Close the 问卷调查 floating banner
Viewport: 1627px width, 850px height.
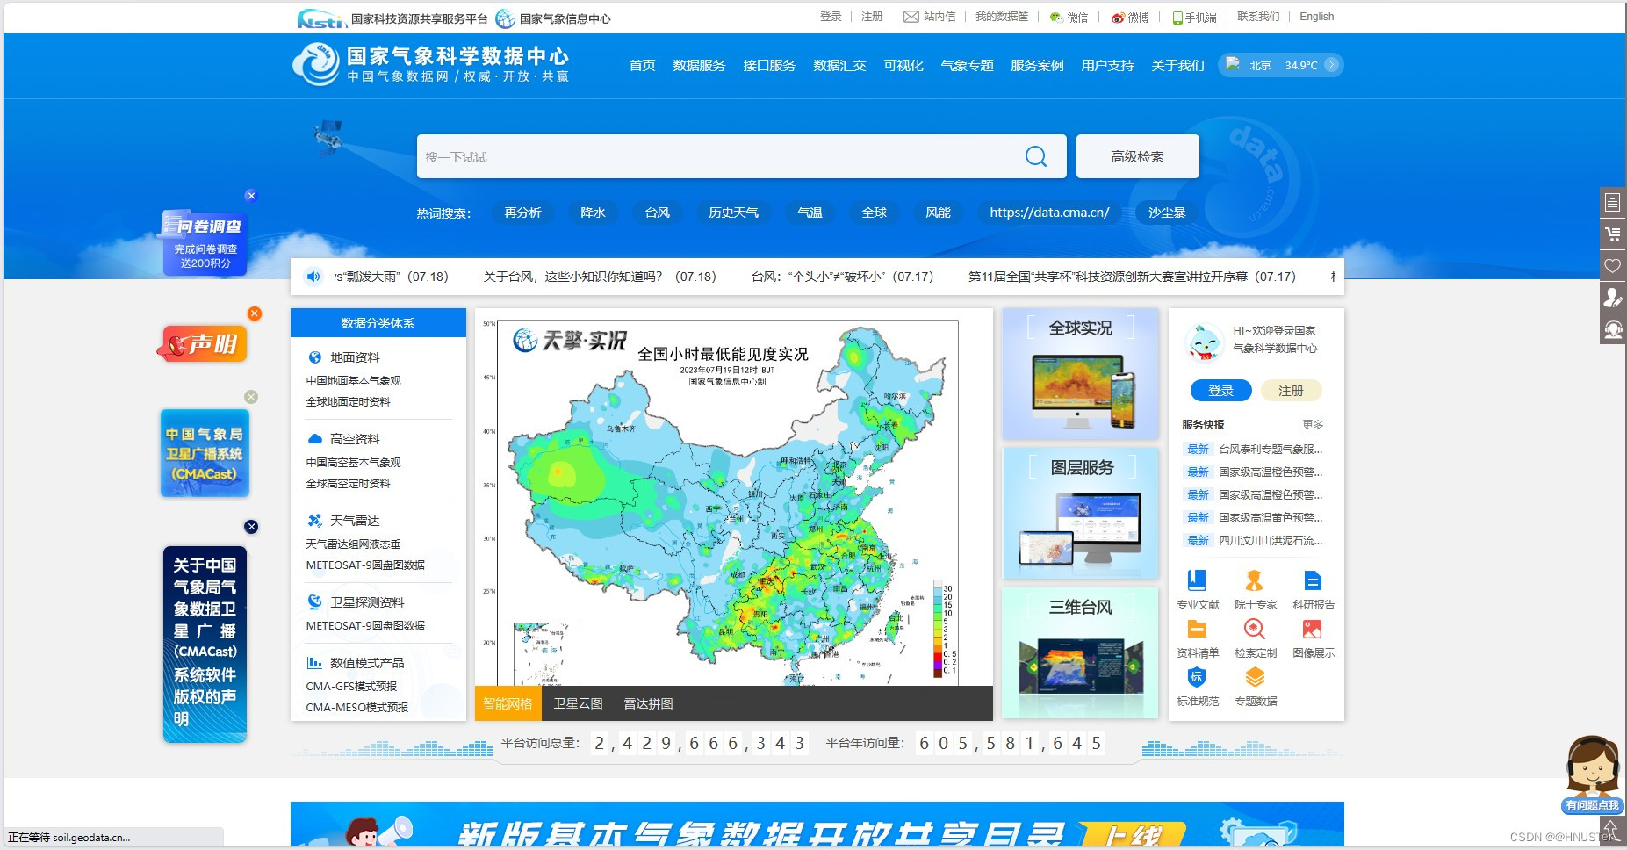coord(251,196)
